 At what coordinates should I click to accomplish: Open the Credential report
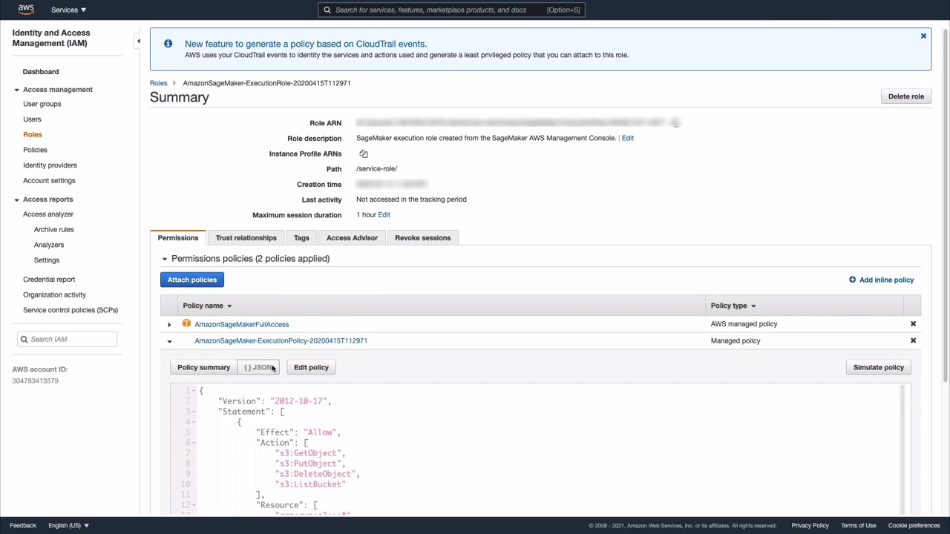[x=49, y=280]
